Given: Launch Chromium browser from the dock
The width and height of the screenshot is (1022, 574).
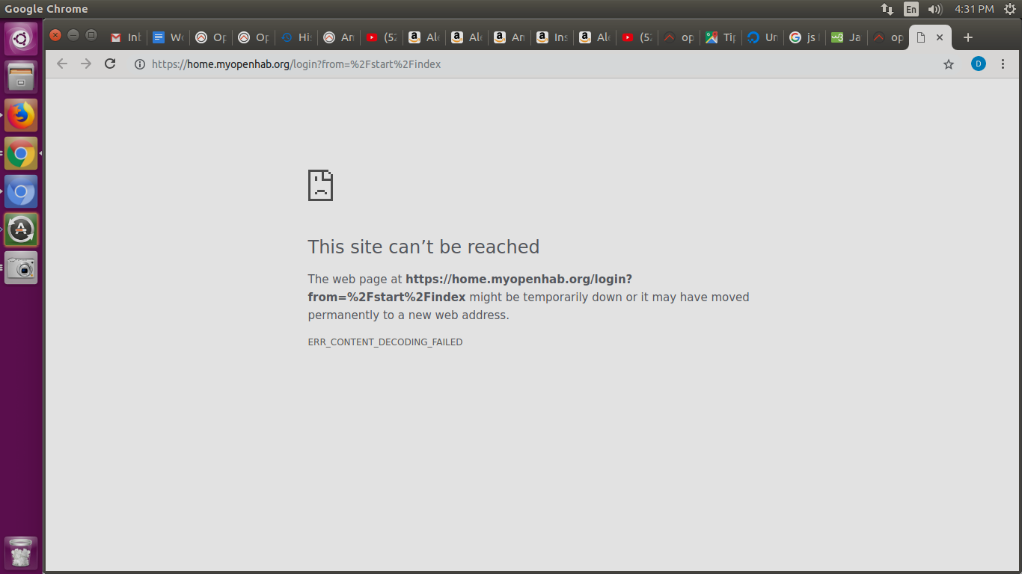Looking at the screenshot, I should pos(21,192).
